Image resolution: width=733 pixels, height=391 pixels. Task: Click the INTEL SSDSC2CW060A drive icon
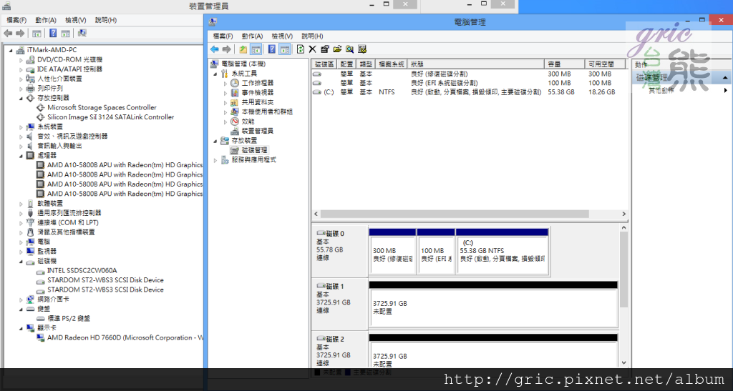click(41, 271)
